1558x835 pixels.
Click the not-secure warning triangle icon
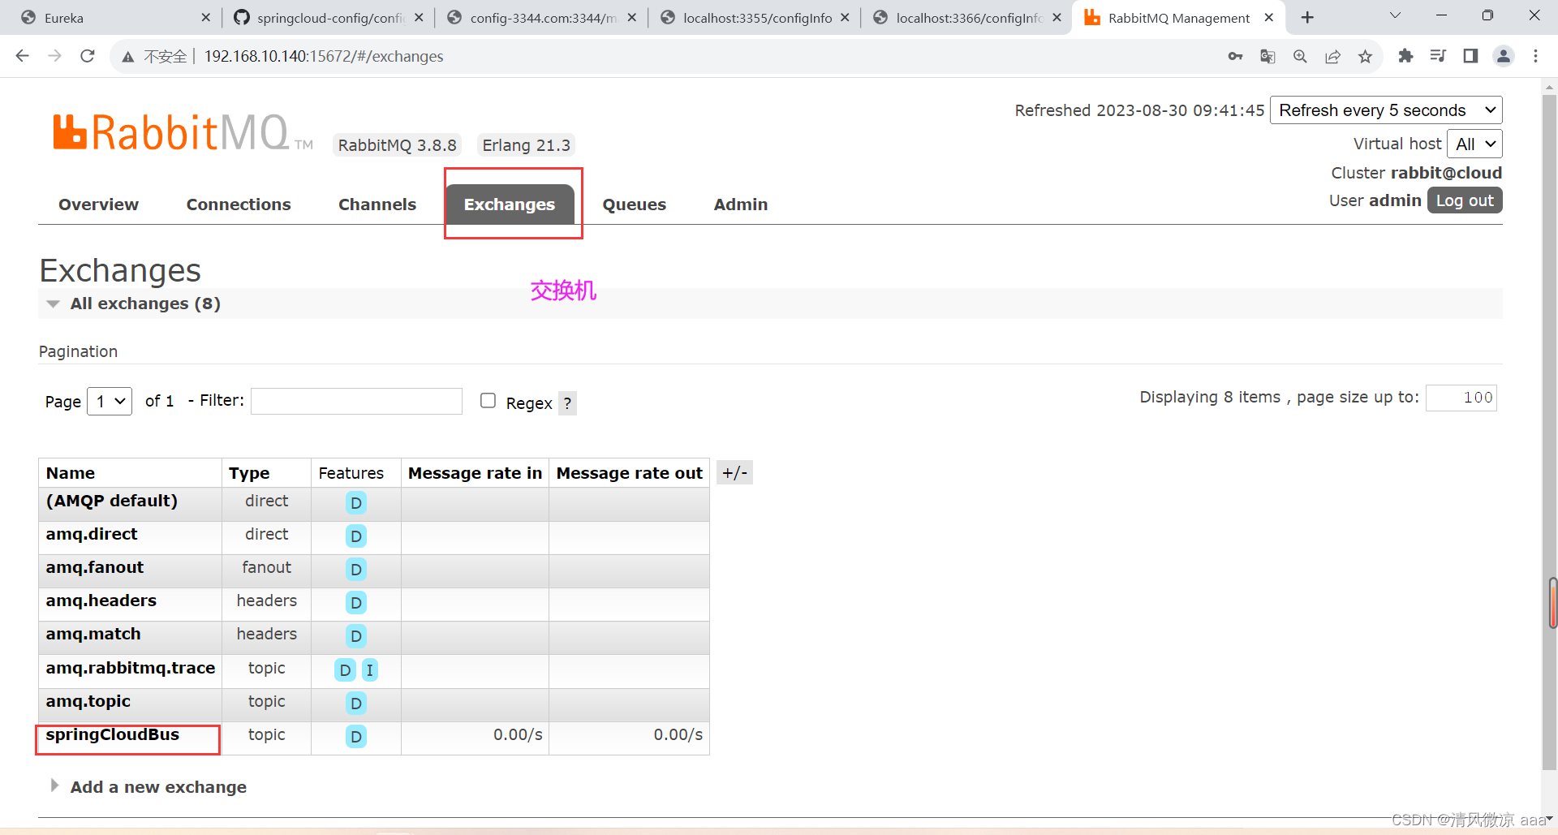pyautogui.click(x=127, y=57)
